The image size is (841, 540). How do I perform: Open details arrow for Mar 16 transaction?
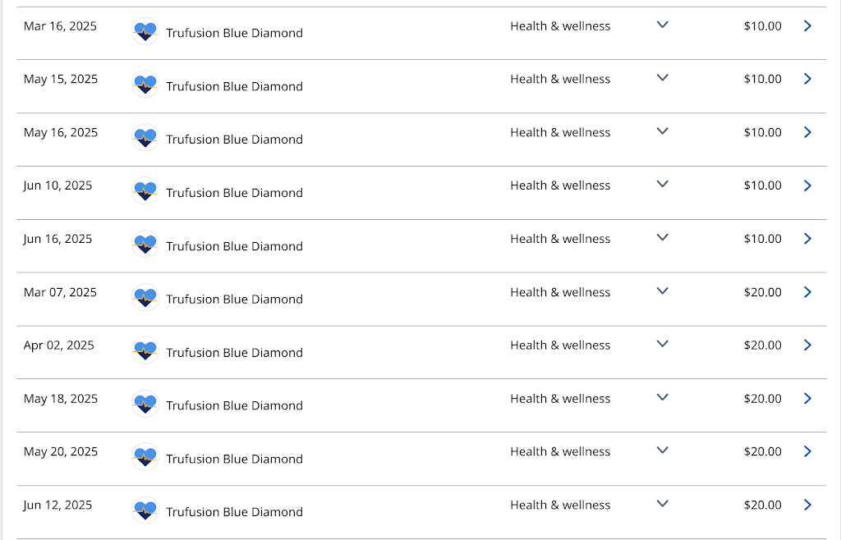[x=807, y=26]
